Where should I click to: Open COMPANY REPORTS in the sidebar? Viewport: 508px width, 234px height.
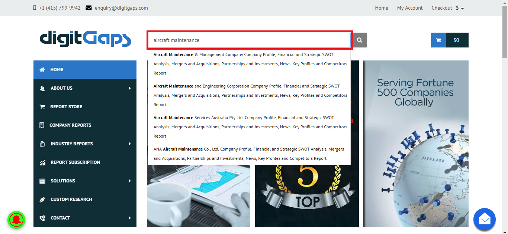pos(85,125)
